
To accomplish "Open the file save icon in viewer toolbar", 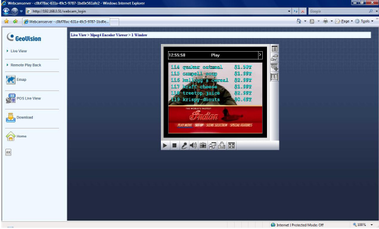I will [222, 146].
